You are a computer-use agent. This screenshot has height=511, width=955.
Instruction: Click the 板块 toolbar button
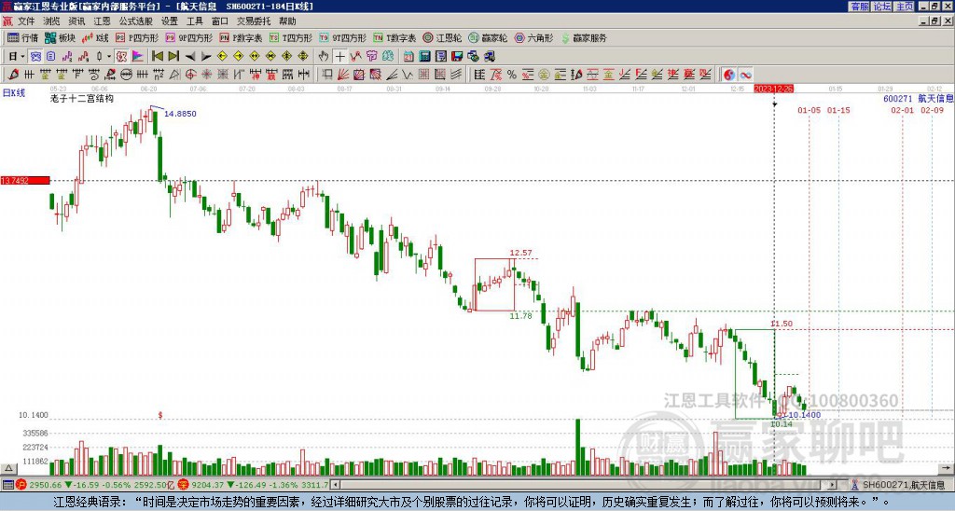60,37
